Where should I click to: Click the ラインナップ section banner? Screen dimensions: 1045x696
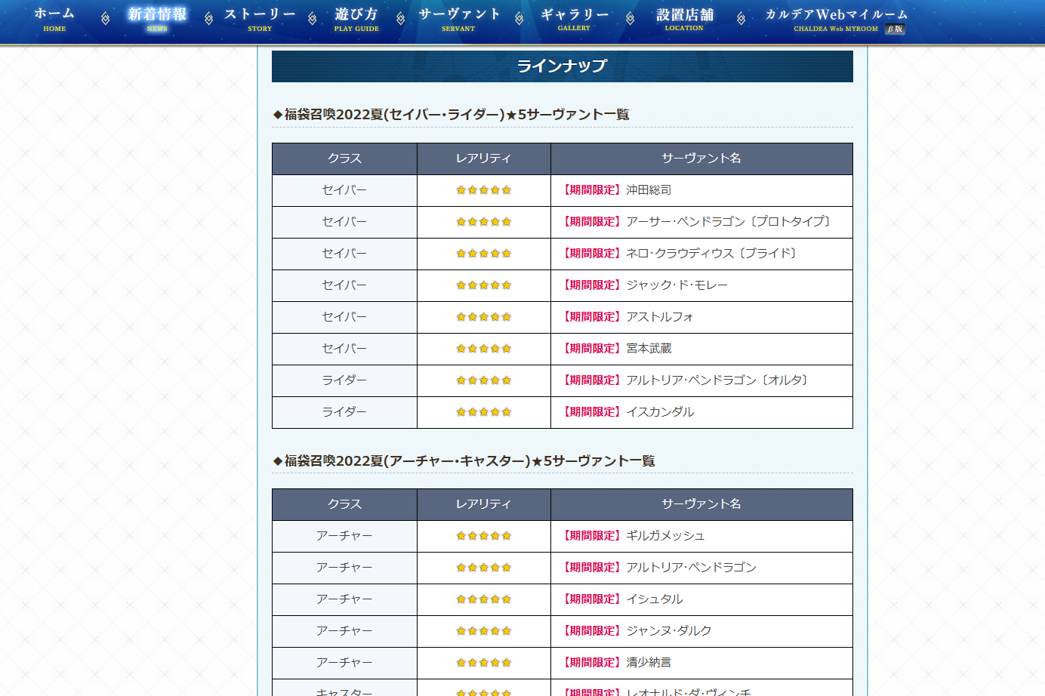(562, 66)
